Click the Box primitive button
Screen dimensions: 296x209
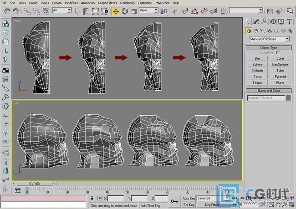(257, 58)
